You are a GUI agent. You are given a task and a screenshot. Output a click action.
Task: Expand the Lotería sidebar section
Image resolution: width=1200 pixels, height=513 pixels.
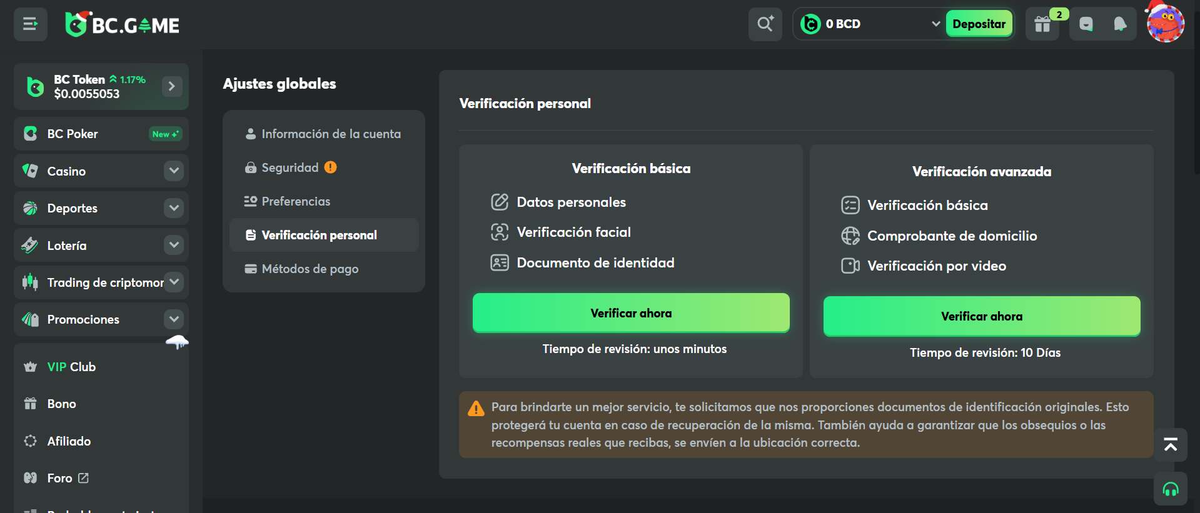pos(174,245)
